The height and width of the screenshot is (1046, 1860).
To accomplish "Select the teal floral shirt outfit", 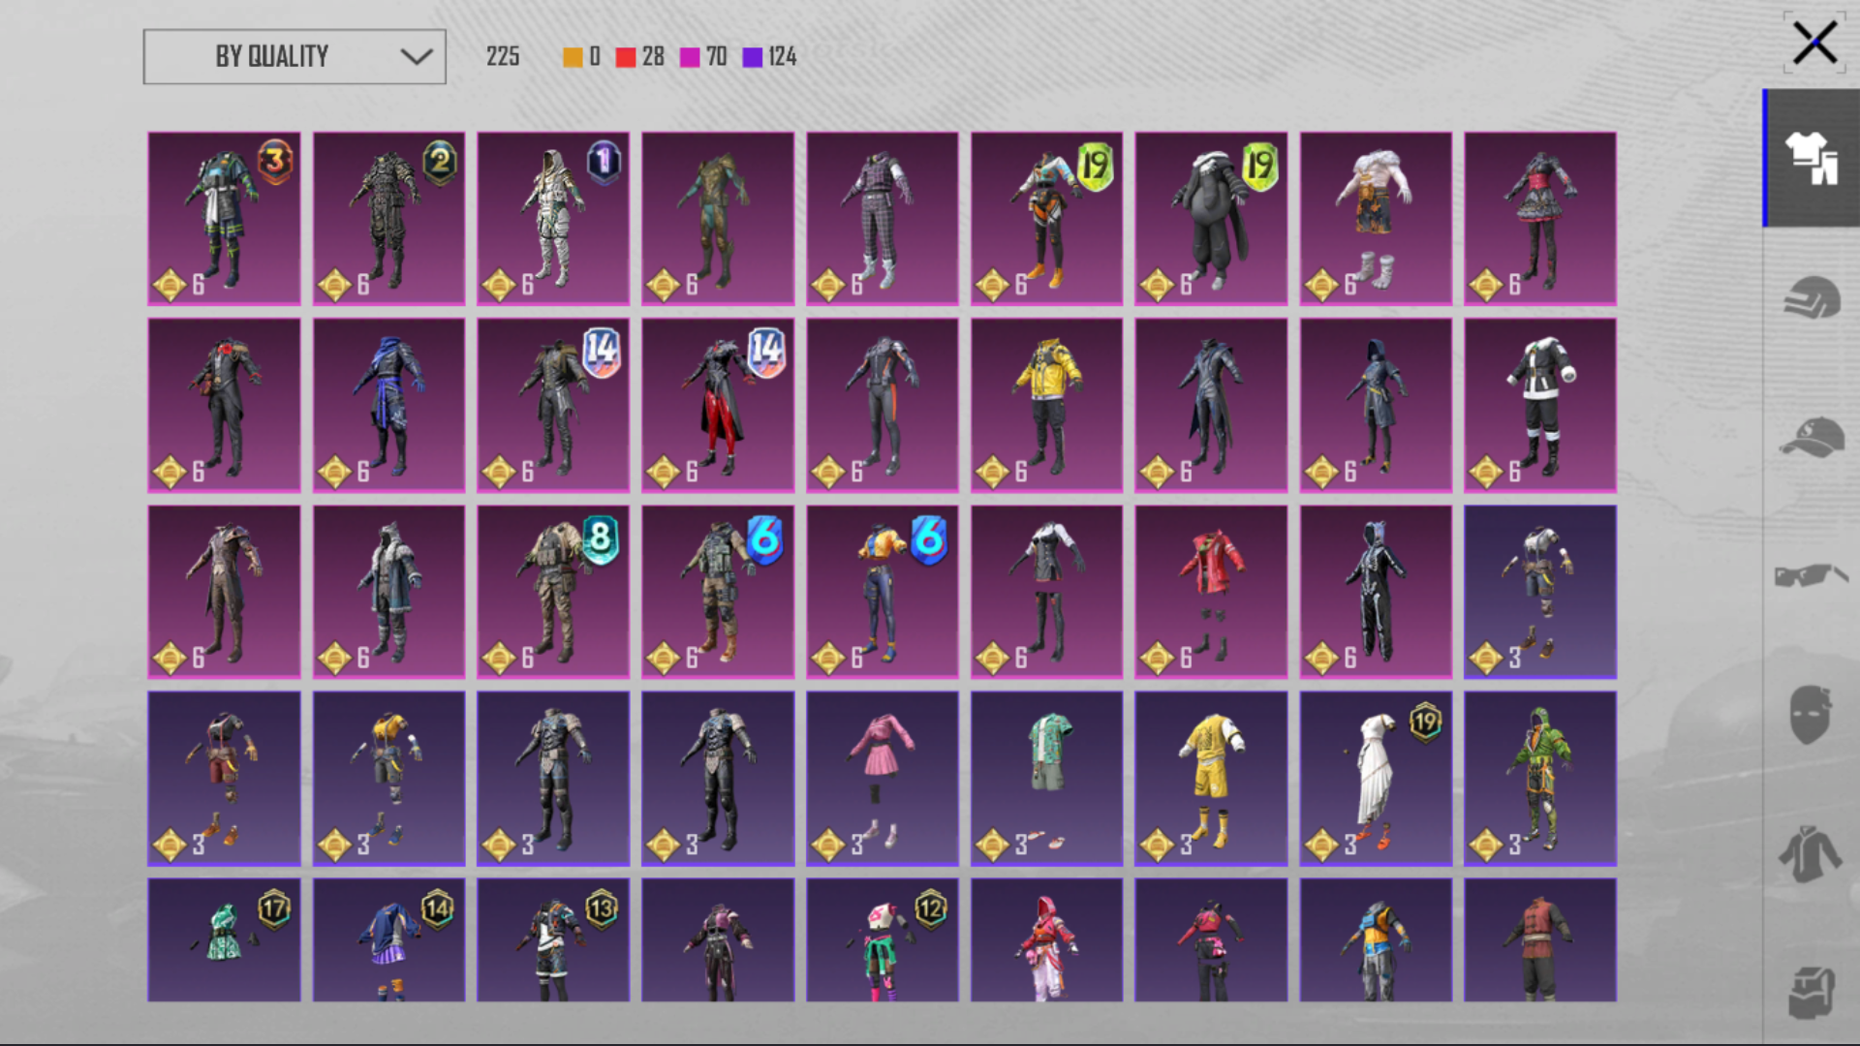I will [1046, 779].
